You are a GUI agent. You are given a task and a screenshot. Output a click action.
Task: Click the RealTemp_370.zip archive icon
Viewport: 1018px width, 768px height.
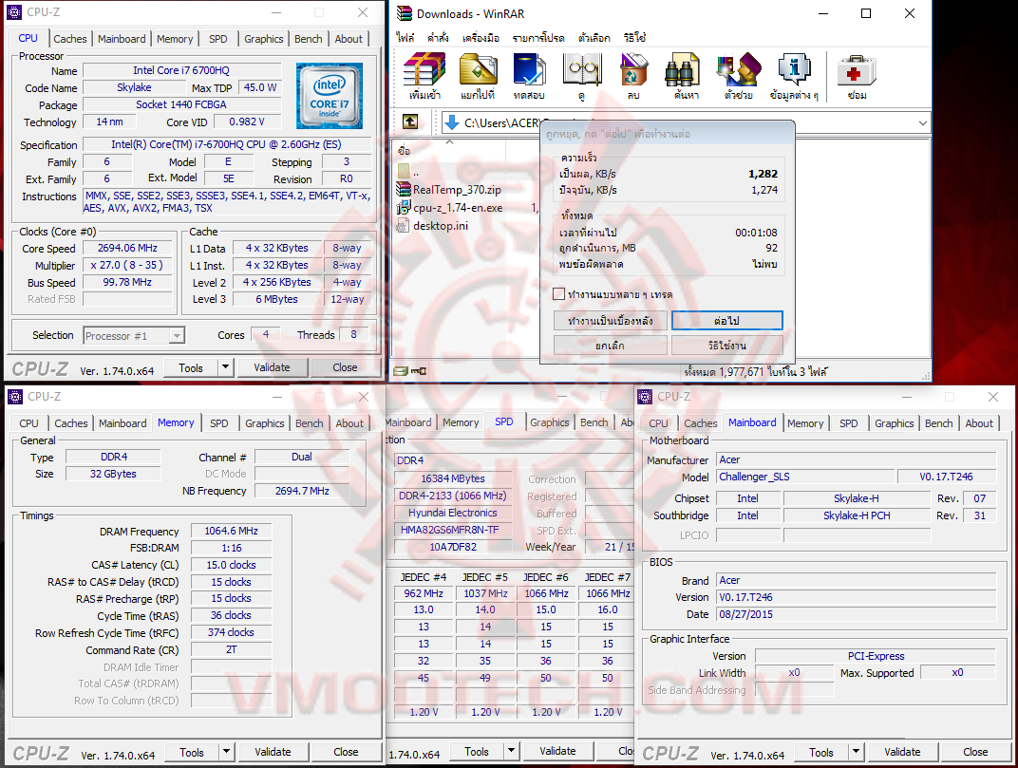click(404, 190)
